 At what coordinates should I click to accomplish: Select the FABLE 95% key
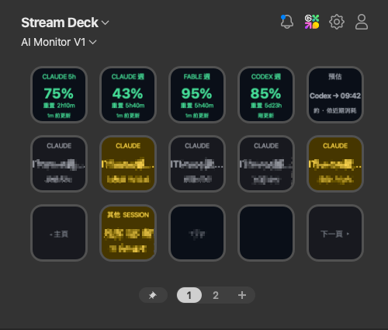point(197,95)
